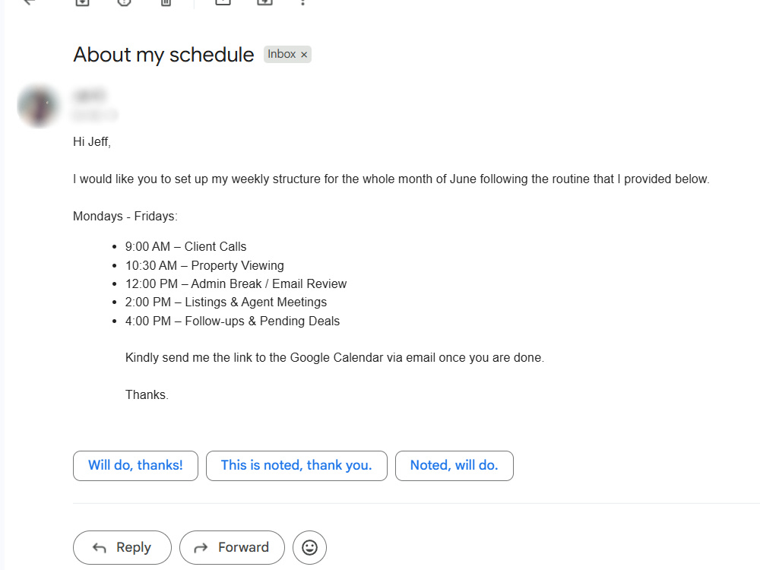Remove the Inbox label with its X

point(304,55)
